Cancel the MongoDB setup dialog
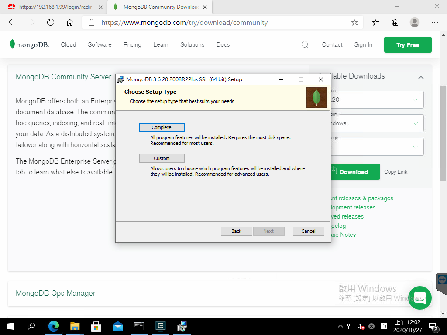The height and width of the screenshot is (335, 447). (x=309, y=231)
